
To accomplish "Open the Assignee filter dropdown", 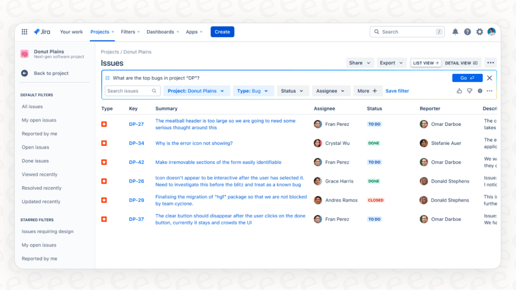I will pyautogui.click(x=331, y=91).
